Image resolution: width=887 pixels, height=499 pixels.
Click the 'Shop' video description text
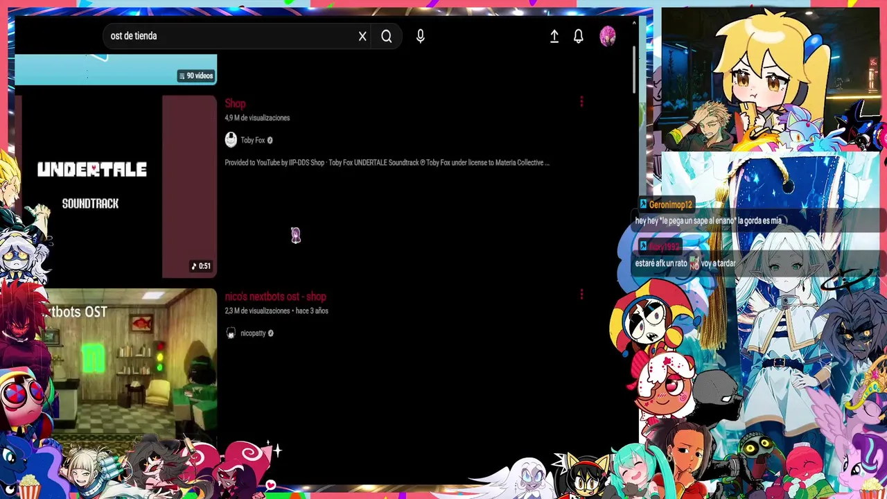387,163
